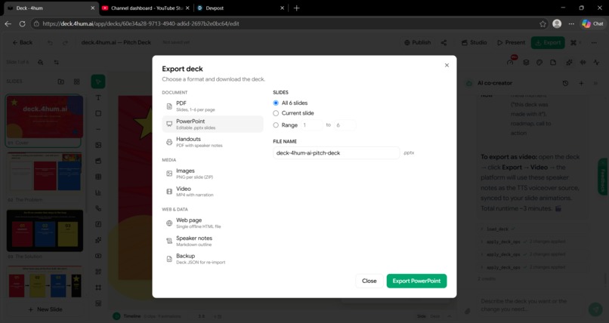This screenshot has height=323, width=609.
Task: Select the rectangle shape tool
Action: point(98,114)
